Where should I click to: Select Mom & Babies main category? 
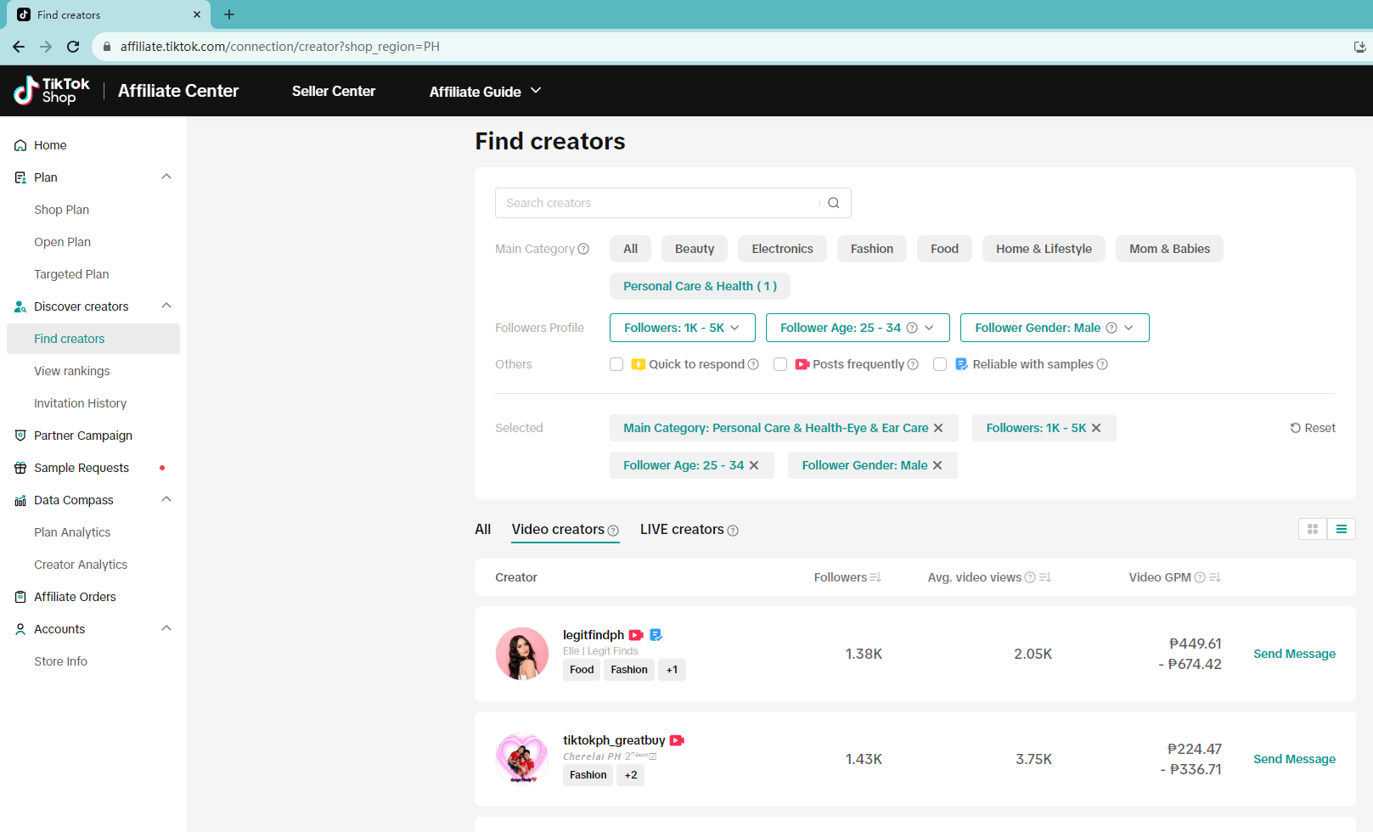tap(1169, 249)
